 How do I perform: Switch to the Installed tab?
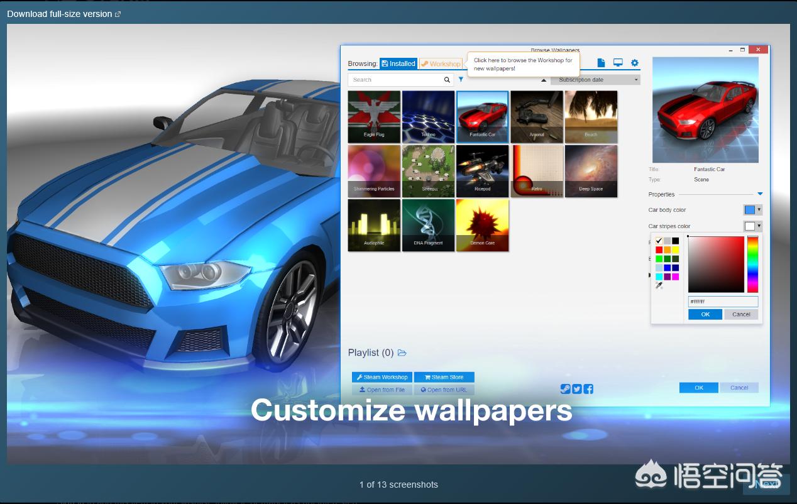tap(398, 63)
